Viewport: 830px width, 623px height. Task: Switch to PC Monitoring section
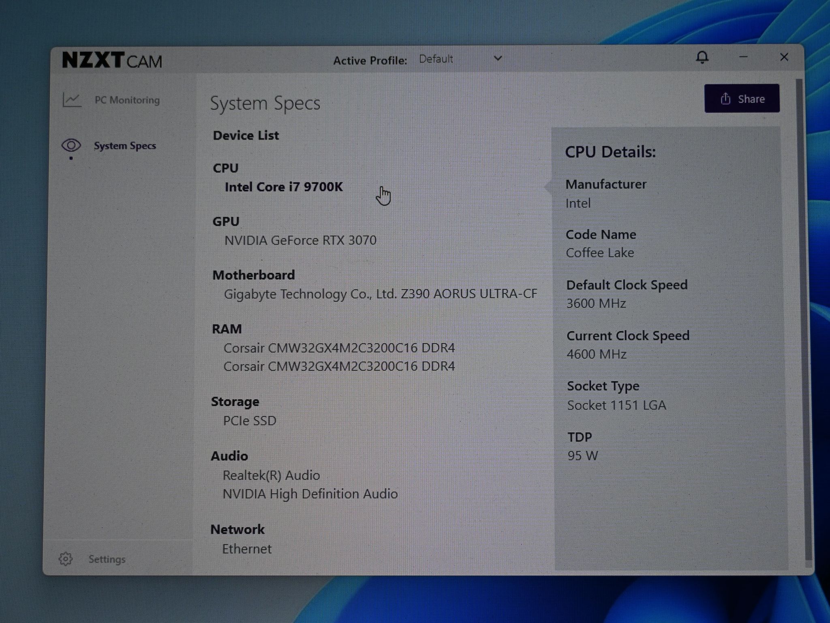[127, 100]
